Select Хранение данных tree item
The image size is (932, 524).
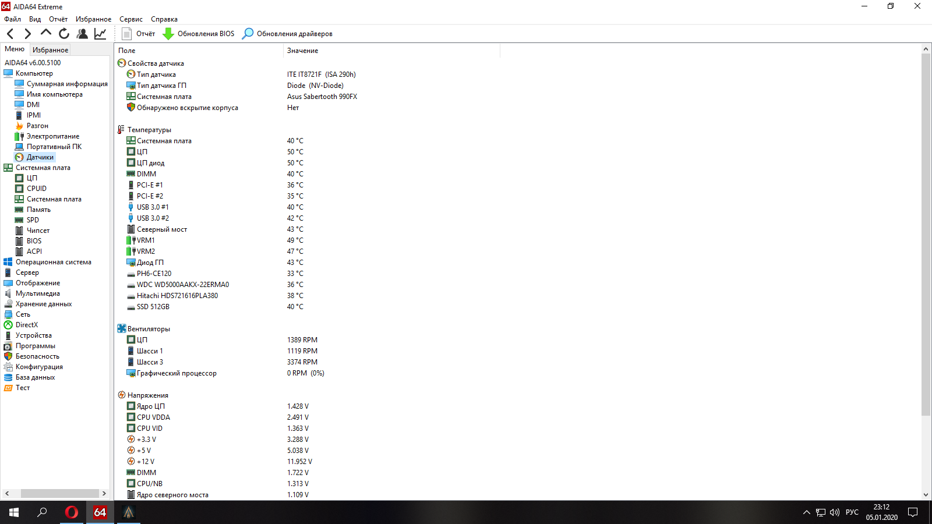click(x=44, y=304)
